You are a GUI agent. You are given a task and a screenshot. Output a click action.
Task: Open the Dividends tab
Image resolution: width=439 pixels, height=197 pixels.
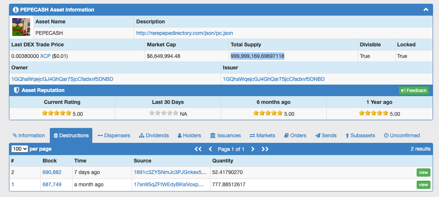click(x=154, y=136)
